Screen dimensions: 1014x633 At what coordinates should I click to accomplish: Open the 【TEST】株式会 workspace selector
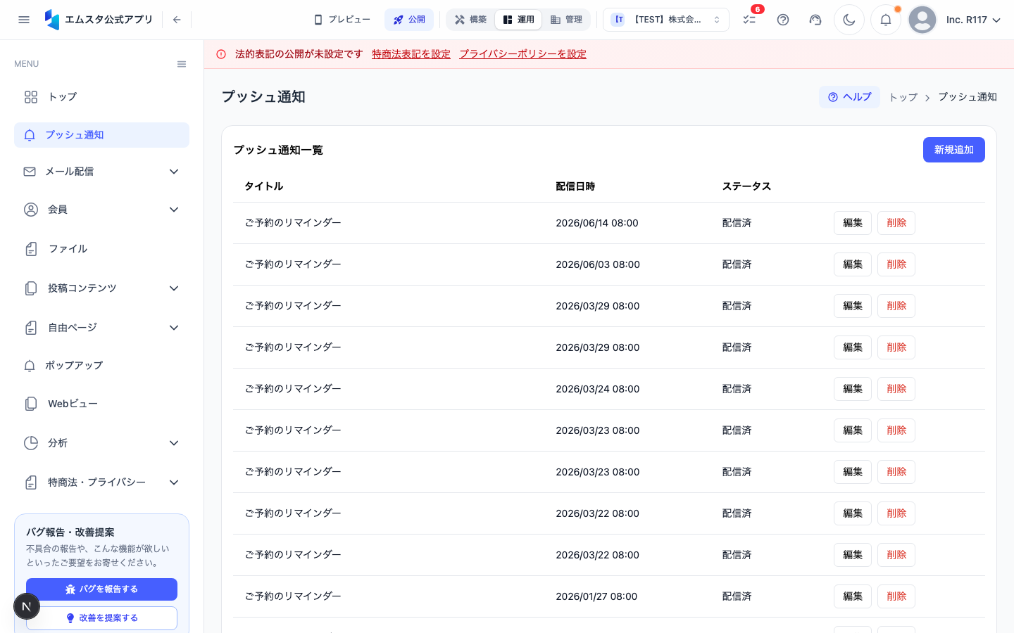click(x=666, y=20)
